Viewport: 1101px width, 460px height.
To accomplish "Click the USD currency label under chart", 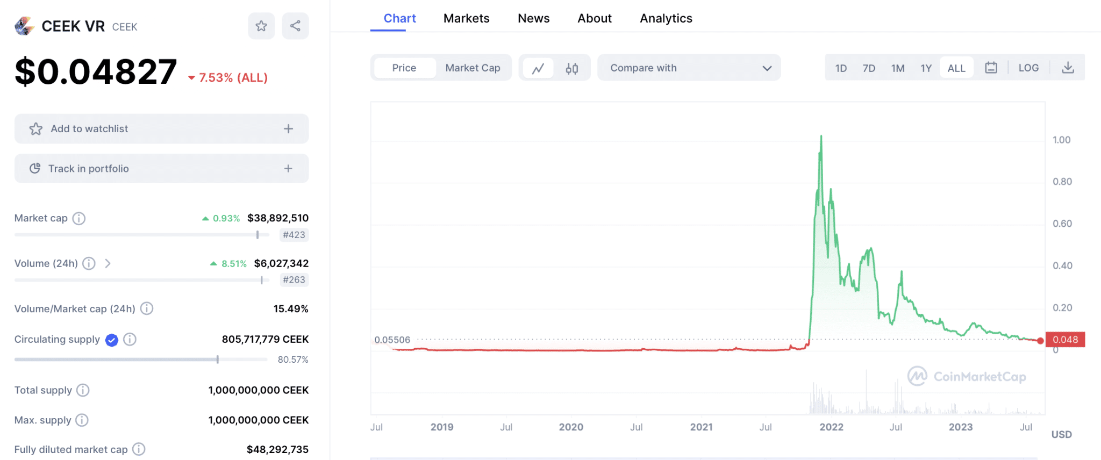I will (1061, 434).
